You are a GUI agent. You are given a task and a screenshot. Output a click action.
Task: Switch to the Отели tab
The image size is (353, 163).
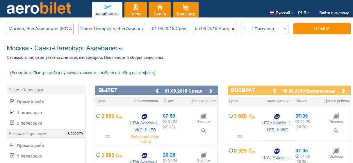click(135, 10)
